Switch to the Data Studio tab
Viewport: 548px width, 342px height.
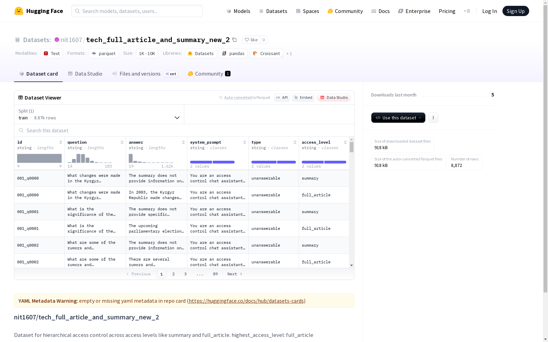(85, 74)
